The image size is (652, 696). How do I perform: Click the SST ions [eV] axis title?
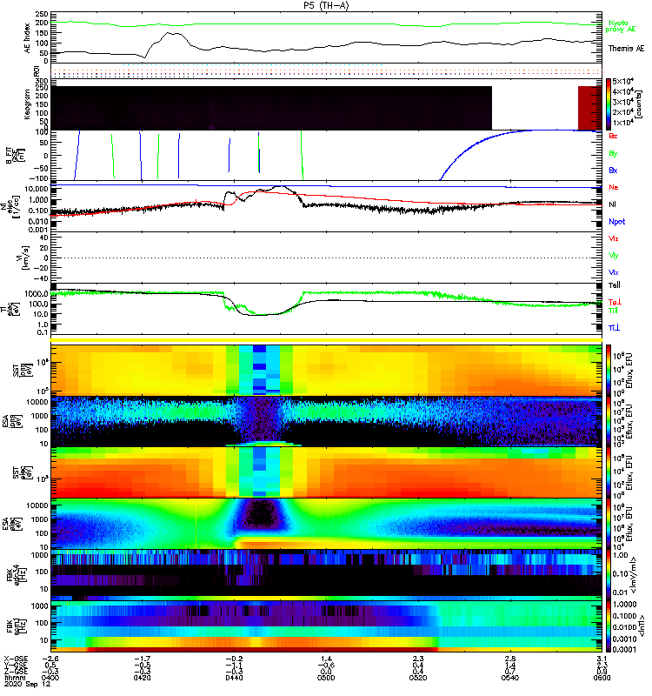coord(23,369)
